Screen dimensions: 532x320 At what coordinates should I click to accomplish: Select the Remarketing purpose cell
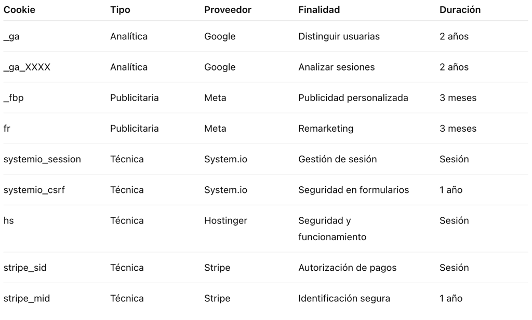click(x=326, y=128)
